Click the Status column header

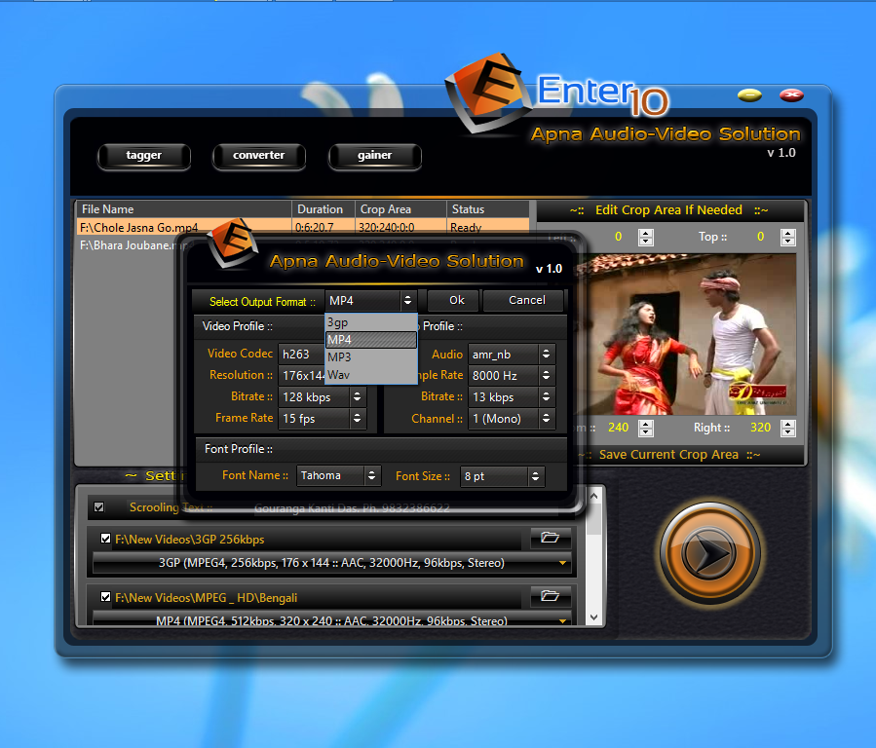tap(488, 209)
